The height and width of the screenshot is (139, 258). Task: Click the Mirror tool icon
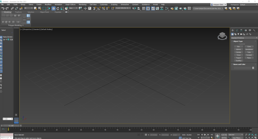point(134,8)
